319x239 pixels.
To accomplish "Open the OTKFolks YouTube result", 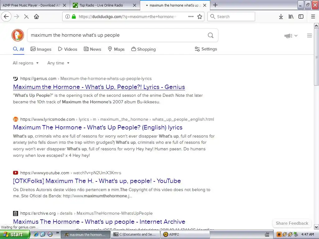I will click(97, 181).
